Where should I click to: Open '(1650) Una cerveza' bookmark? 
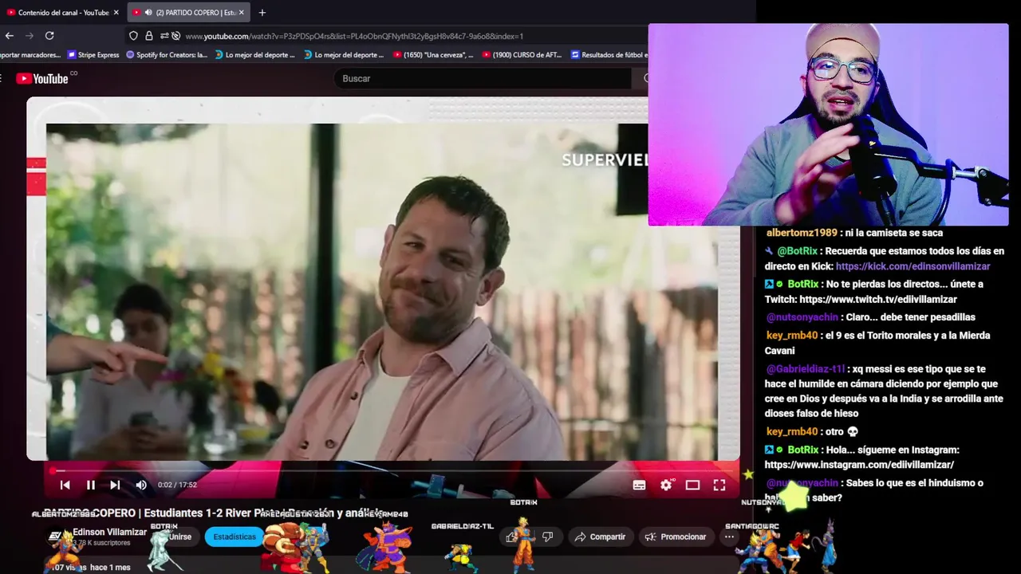[x=433, y=55]
